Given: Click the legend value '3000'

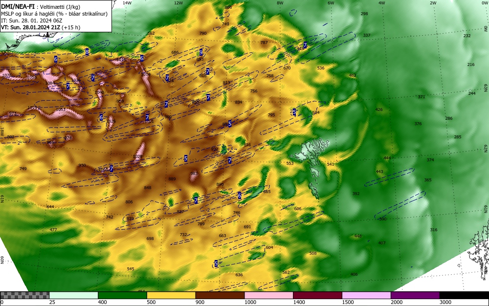Looking at the screenshot, I should [445, 302].
